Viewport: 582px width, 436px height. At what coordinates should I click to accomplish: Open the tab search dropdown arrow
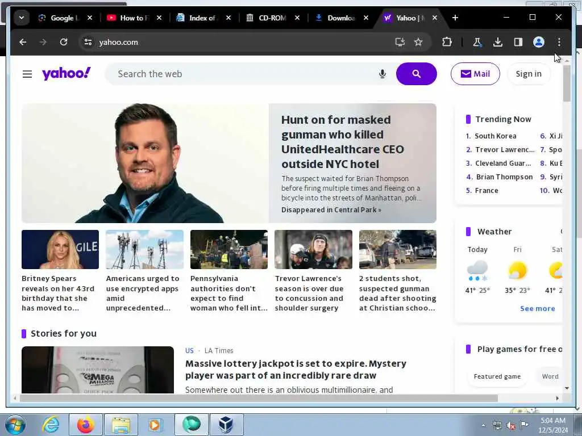tap(22, 18)
